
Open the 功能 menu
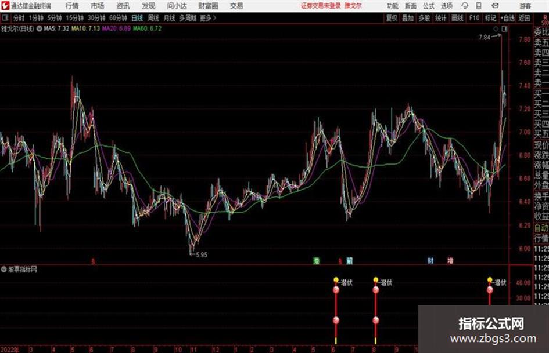coord(393,6)
